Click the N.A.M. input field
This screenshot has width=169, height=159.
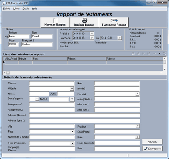coord(59,99)
